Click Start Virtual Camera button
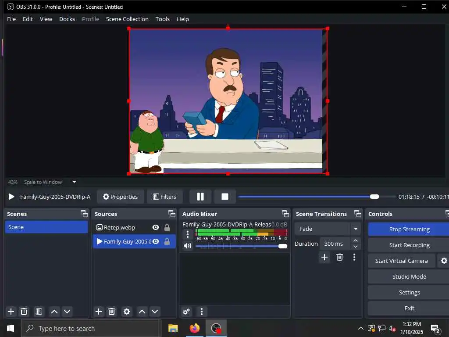 pos(402,261)
